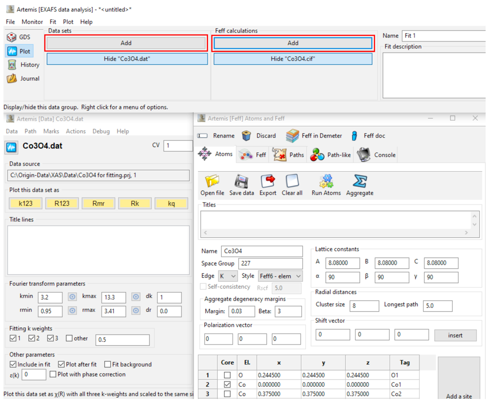Toggle k-weight 2 checkbox
The height and width of the screenshot is (402, 491).
coord(32,338)
